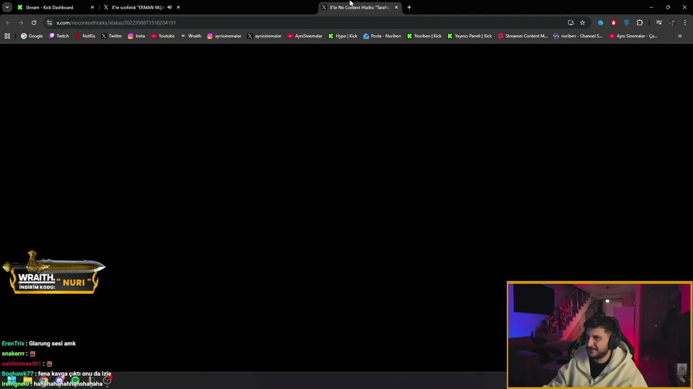Screen dimensions: 693x389
Task: Open the red circular extension icon
Action: coord(613,23)
